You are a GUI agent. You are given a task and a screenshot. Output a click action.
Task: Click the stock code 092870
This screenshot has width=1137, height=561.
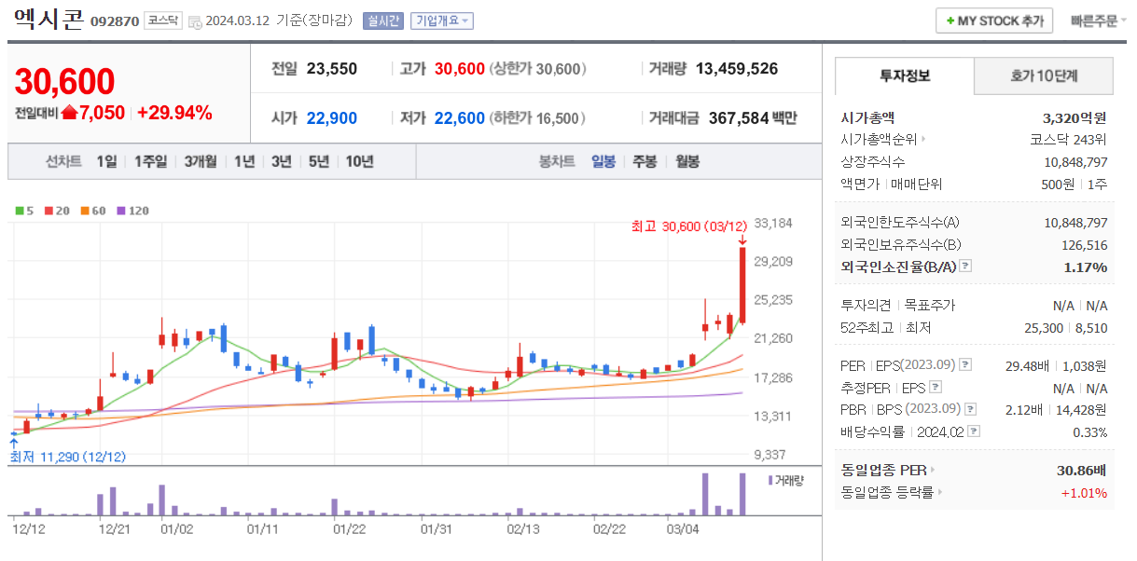115,21
